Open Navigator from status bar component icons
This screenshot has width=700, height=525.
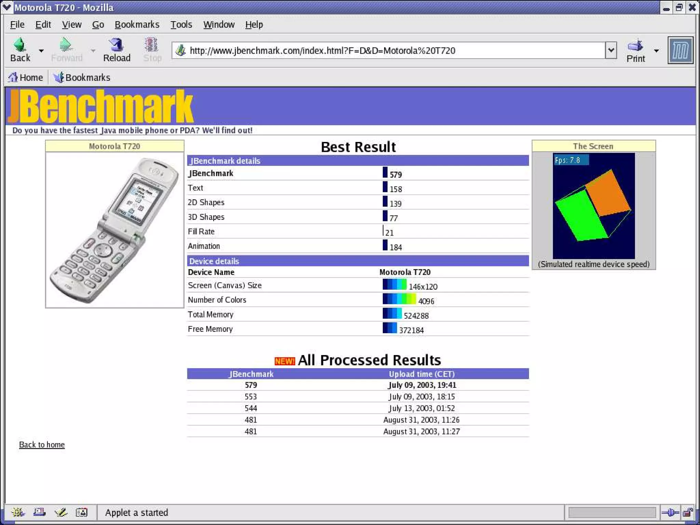coord(17,512)
